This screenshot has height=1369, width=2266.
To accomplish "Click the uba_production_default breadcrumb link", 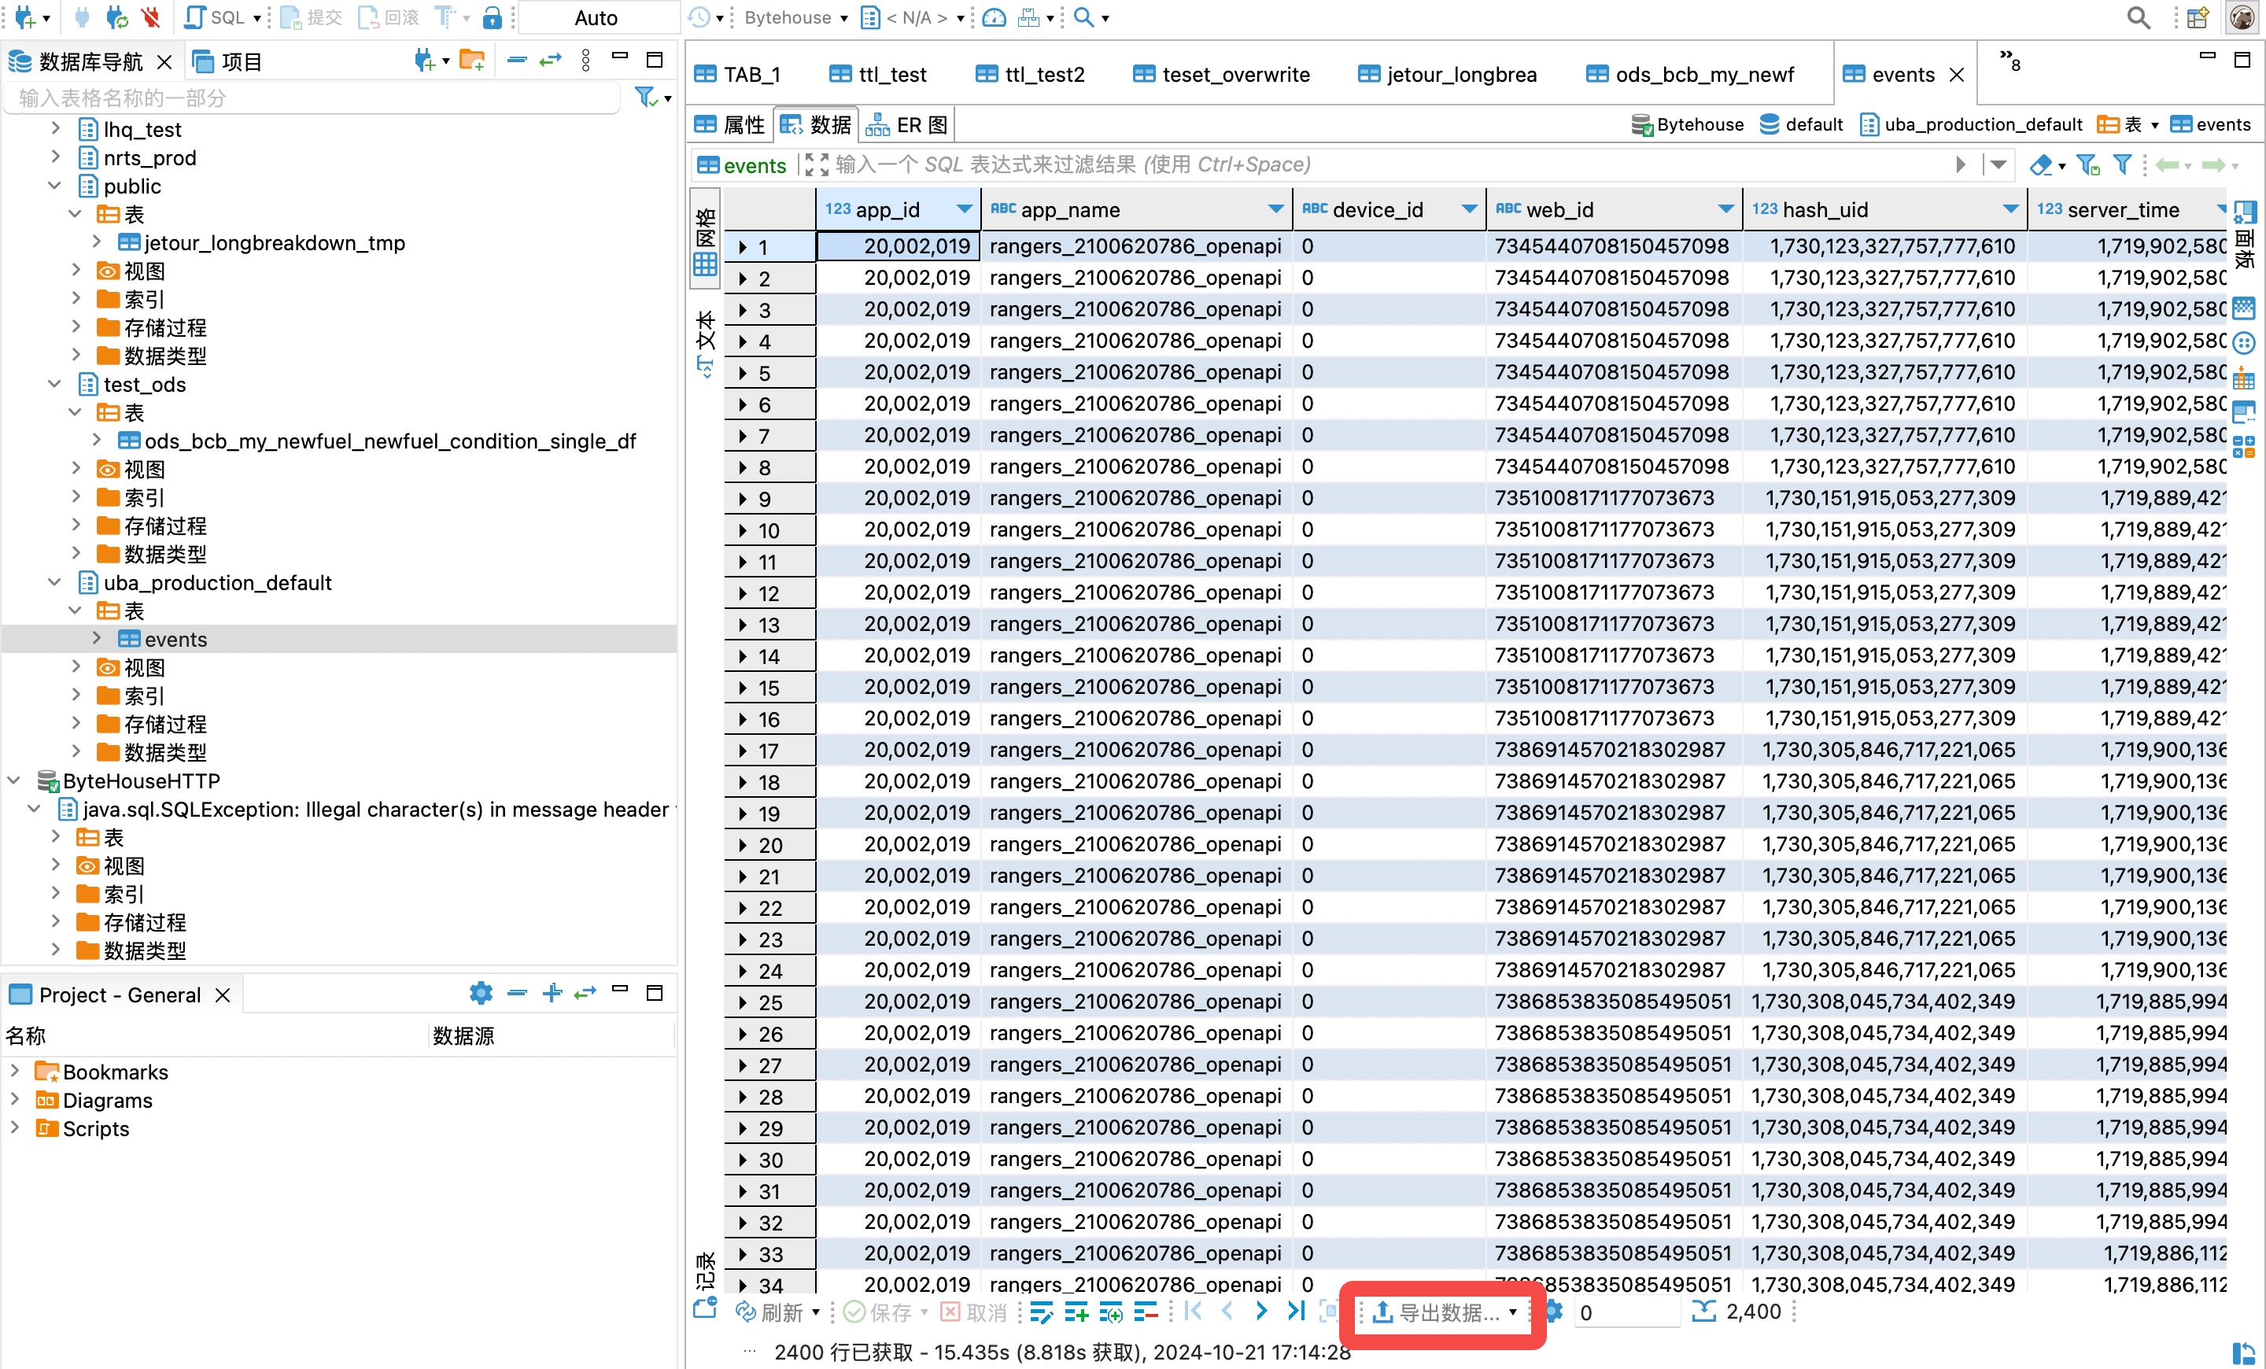I will pyautogui.click(x=1971, y=124).
